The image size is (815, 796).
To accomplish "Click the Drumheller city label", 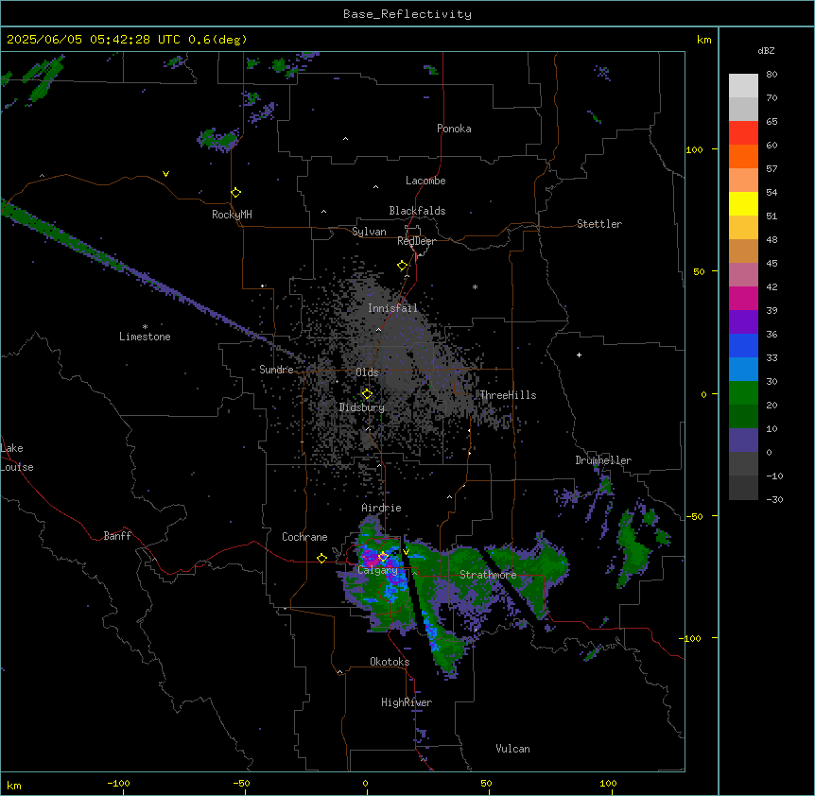I will point(603,460).
